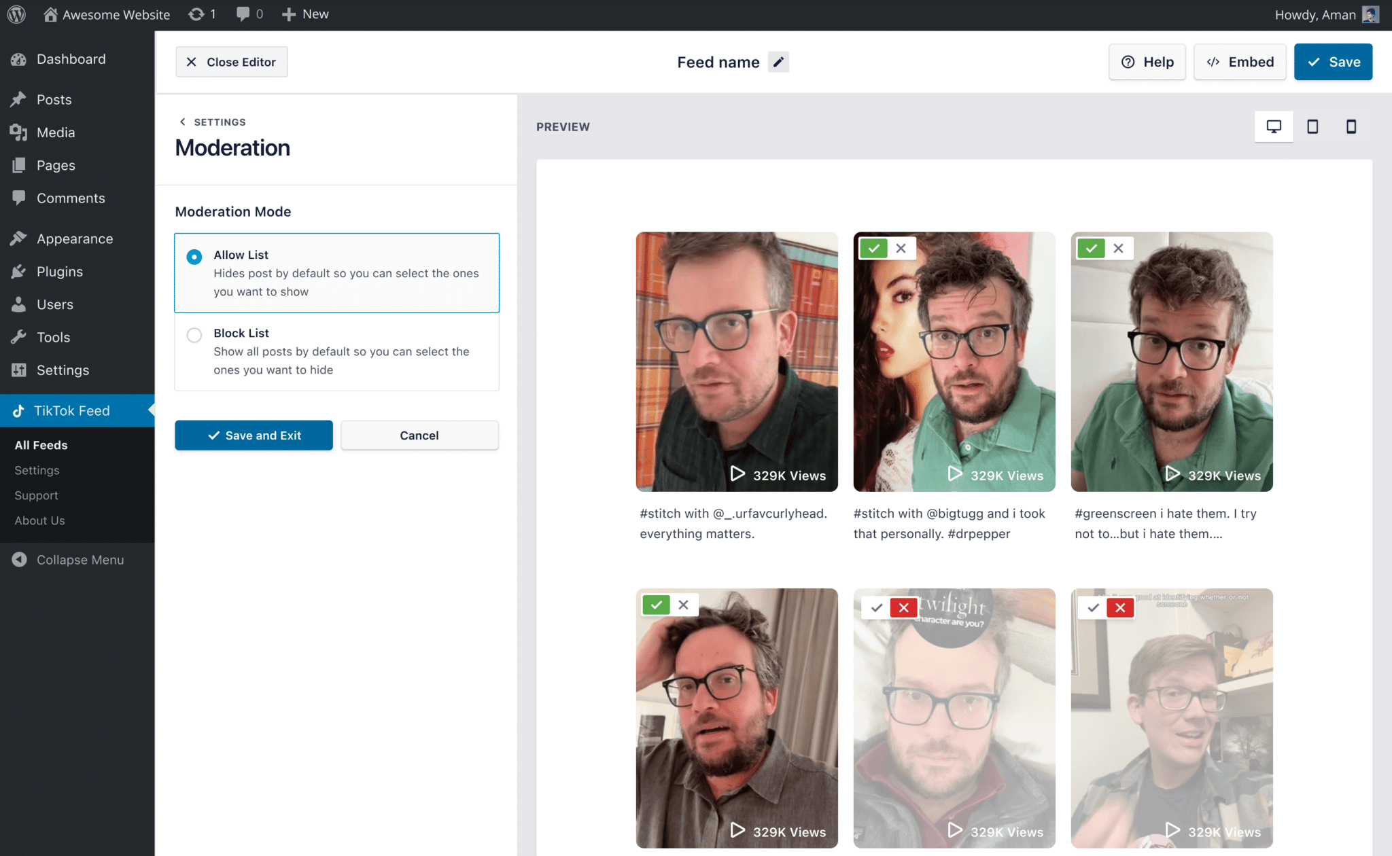The height and width of the screenshot is (856, 1392).
Task: Switch preview to mobile phone view icon
Action: pyautogui.click(x=1351, y=126)
